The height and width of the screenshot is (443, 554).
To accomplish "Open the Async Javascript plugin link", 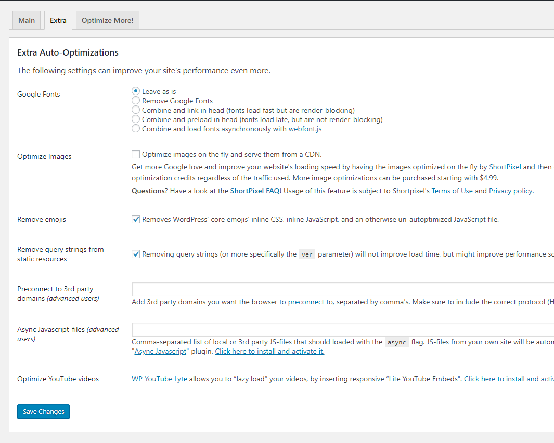I will 160,351.
